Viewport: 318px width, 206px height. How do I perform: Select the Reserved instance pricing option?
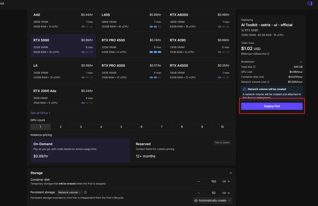coord(183,150)
